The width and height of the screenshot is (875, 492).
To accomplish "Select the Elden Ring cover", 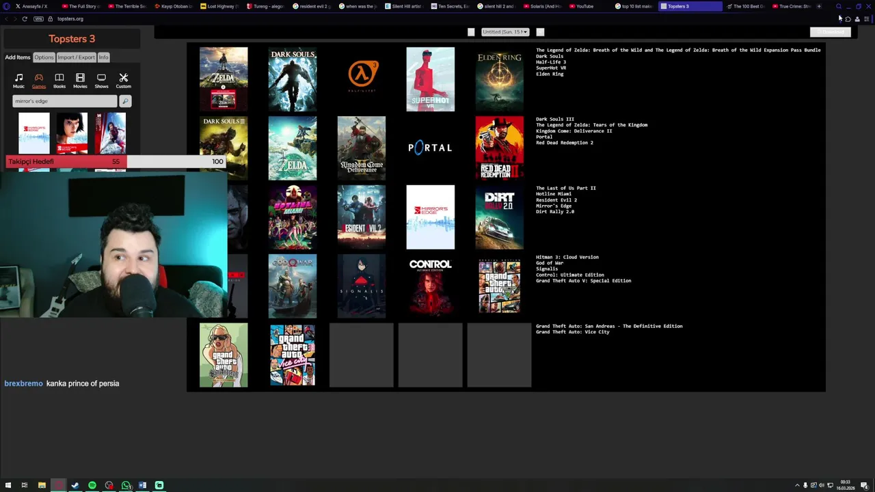I will pyautogui.click(x=500, y=79).
